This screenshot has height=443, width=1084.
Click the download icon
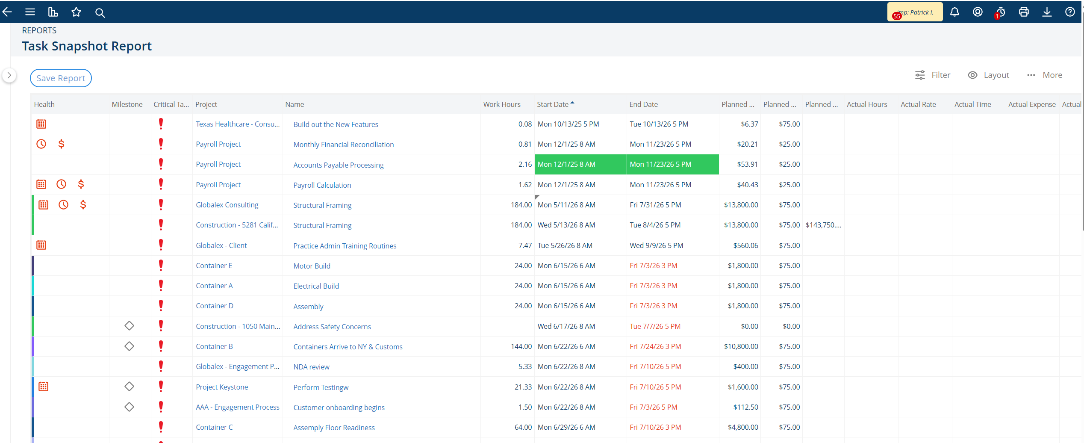pyautogui.click(x=1047, y=12)
